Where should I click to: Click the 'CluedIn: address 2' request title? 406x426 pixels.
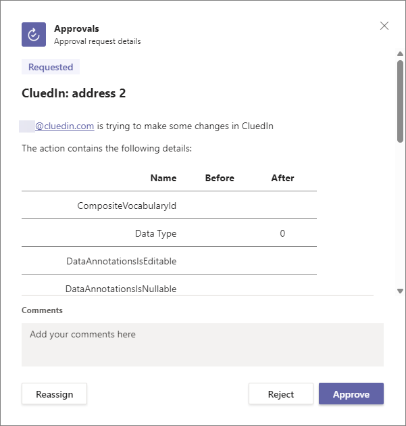[74, 93]
